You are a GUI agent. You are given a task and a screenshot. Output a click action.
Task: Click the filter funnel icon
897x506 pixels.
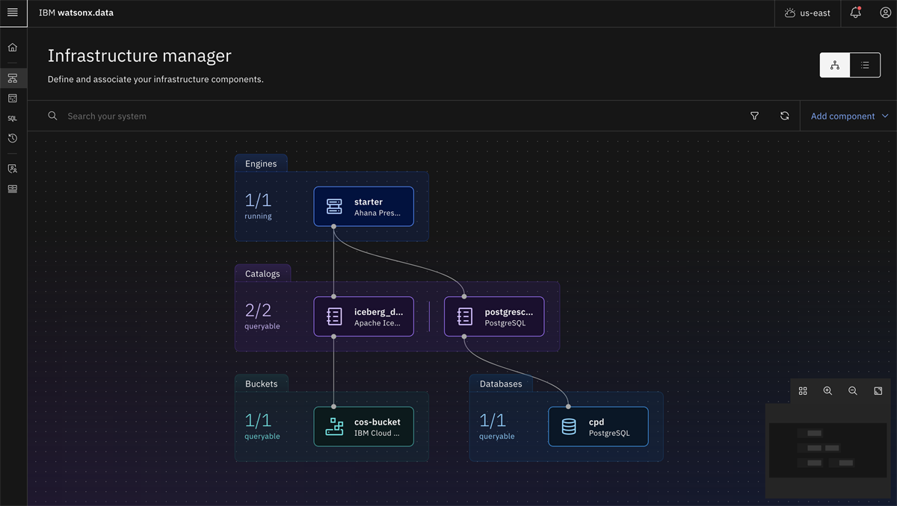coord(755,116)
